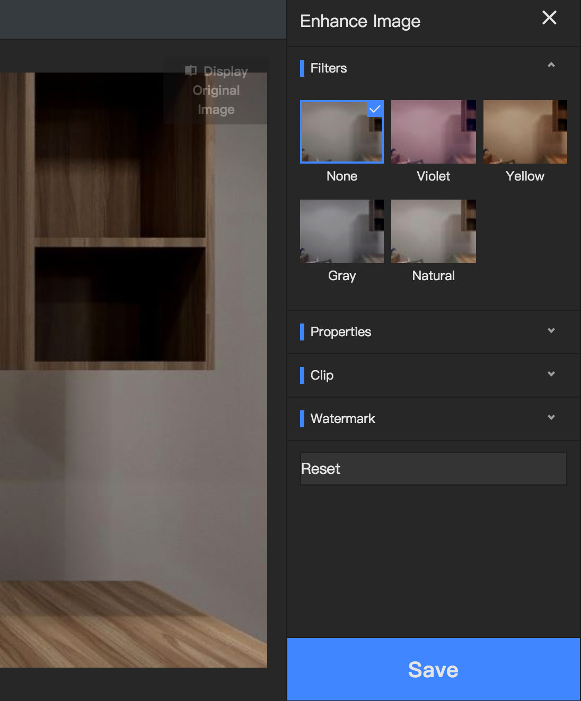581x701 pixels.
Task: Click the Watermark section label
Action: pos(342,418)
